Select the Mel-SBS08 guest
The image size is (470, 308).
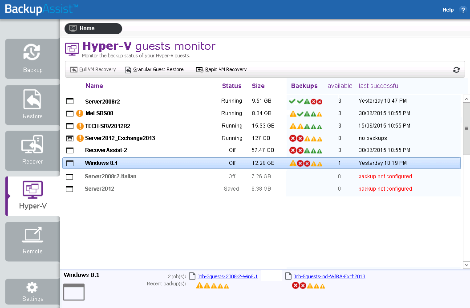tap(261, 113)
